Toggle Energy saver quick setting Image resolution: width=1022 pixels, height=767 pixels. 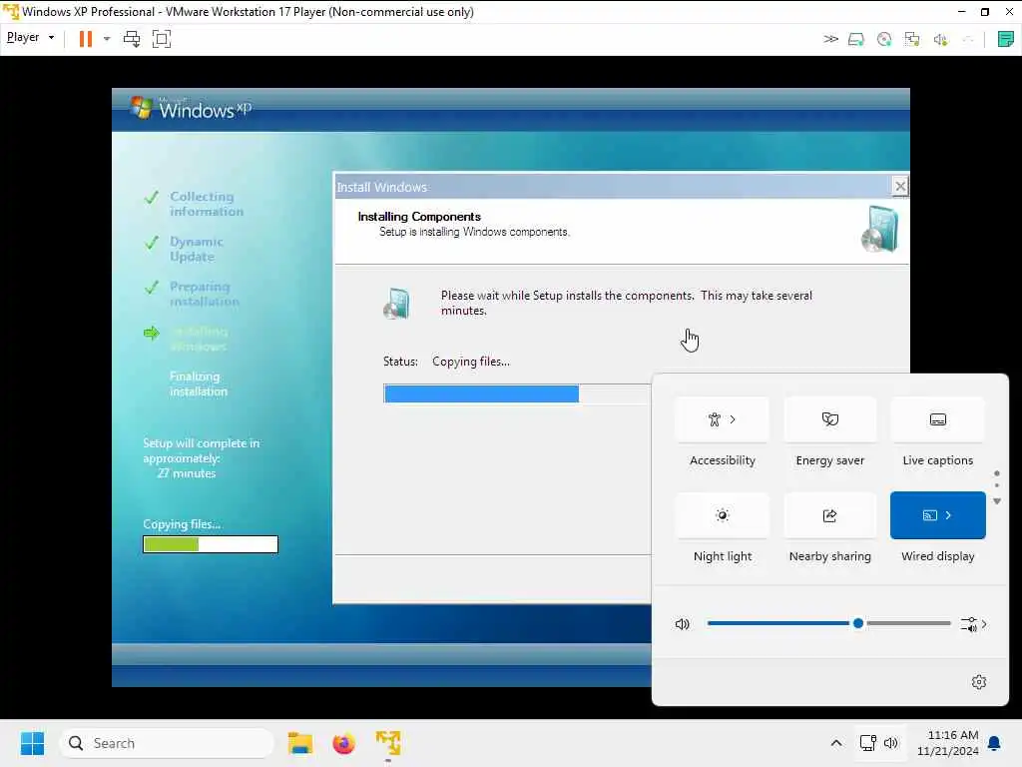point(829,419)
